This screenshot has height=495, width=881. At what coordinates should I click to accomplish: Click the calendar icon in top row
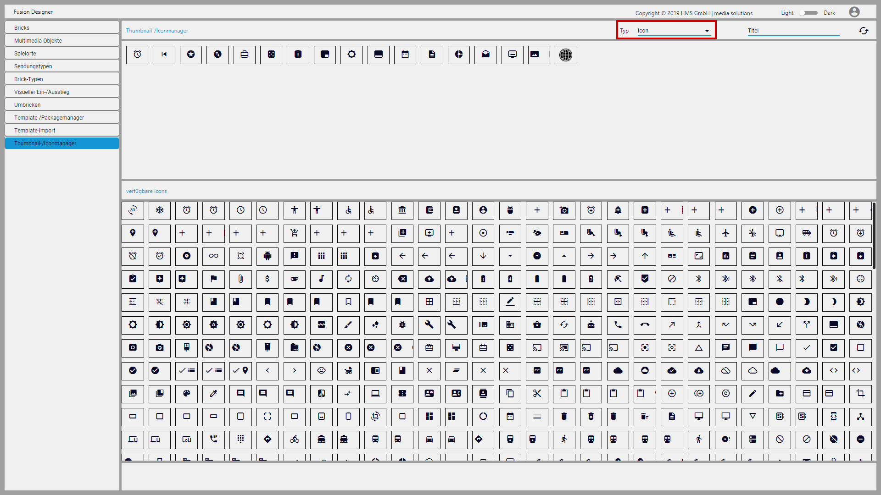(405, 55)
